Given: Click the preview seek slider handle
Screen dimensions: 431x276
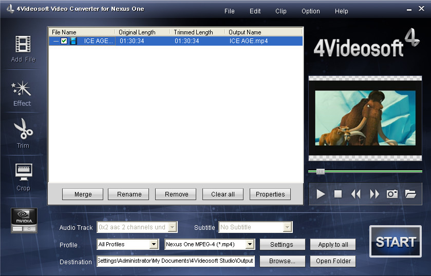Looking at the screenshot, I should point(320,172).
